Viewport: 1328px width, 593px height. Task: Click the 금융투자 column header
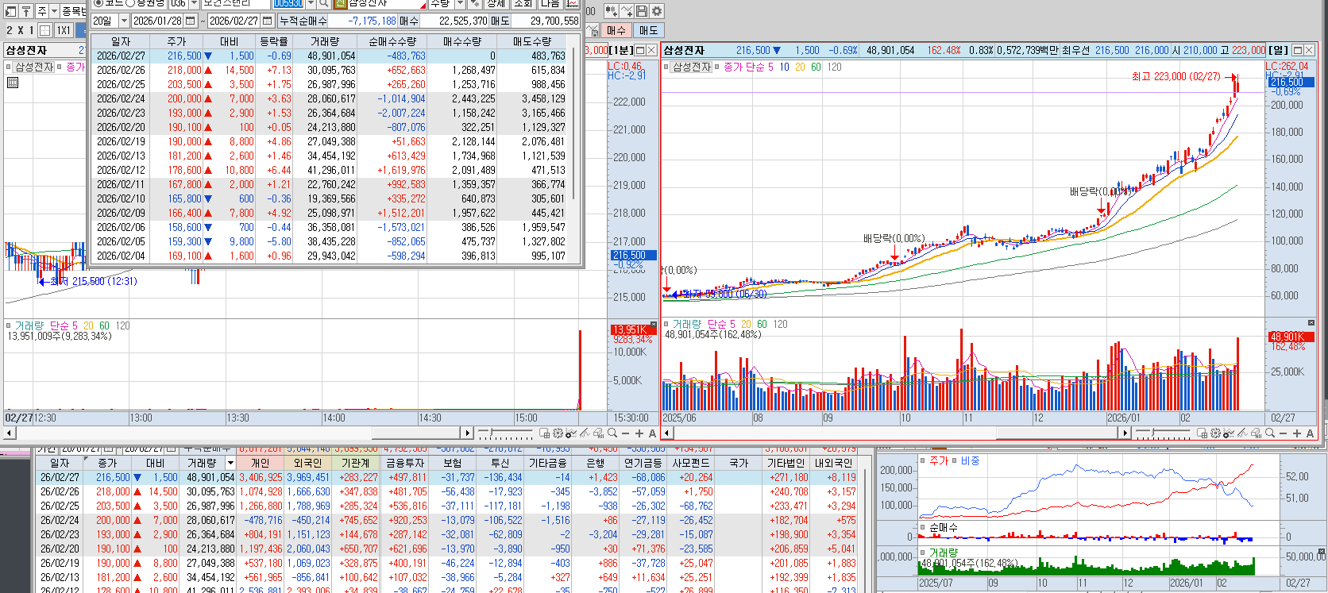point(404,463)
